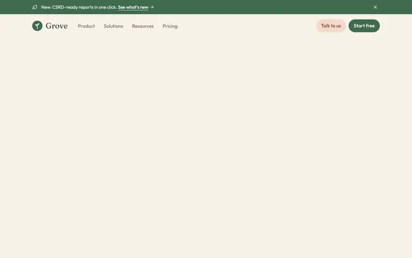The height and width of the screenshot is (258, 412).
Task: Click empty header space left of Grove logo
Action: tap(16, 26)
